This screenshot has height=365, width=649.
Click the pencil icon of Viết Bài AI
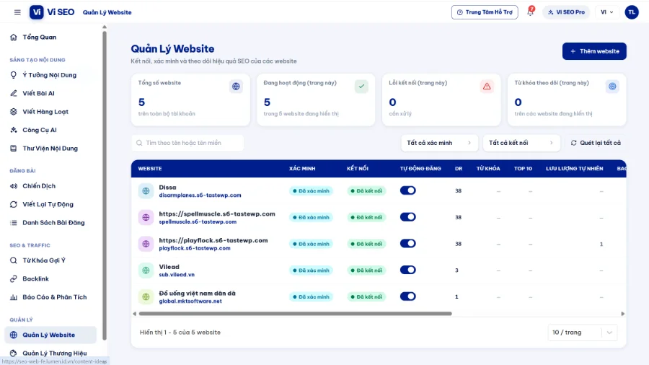14,94
